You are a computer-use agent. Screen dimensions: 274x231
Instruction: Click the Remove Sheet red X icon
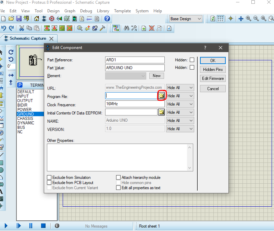click(x=152, y=28)
